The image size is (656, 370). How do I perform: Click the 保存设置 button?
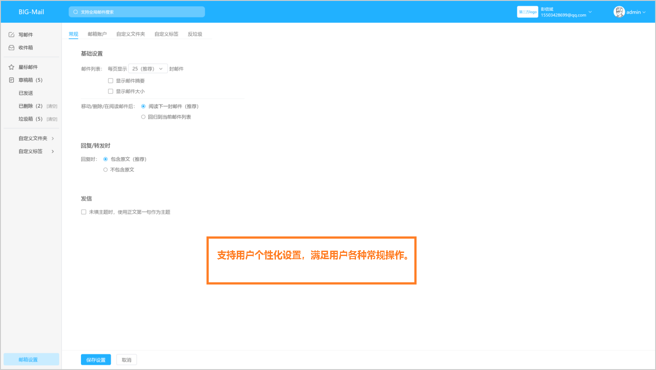point(95,359)
